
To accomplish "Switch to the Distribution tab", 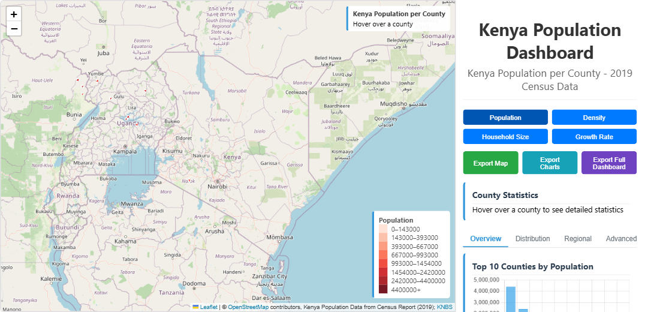I will point(532,239).
